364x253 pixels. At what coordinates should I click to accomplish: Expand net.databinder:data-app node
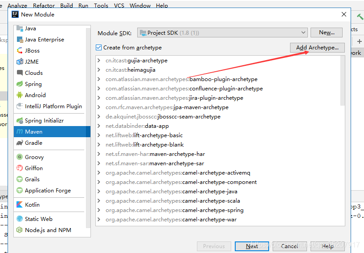[x=99, y=126]
